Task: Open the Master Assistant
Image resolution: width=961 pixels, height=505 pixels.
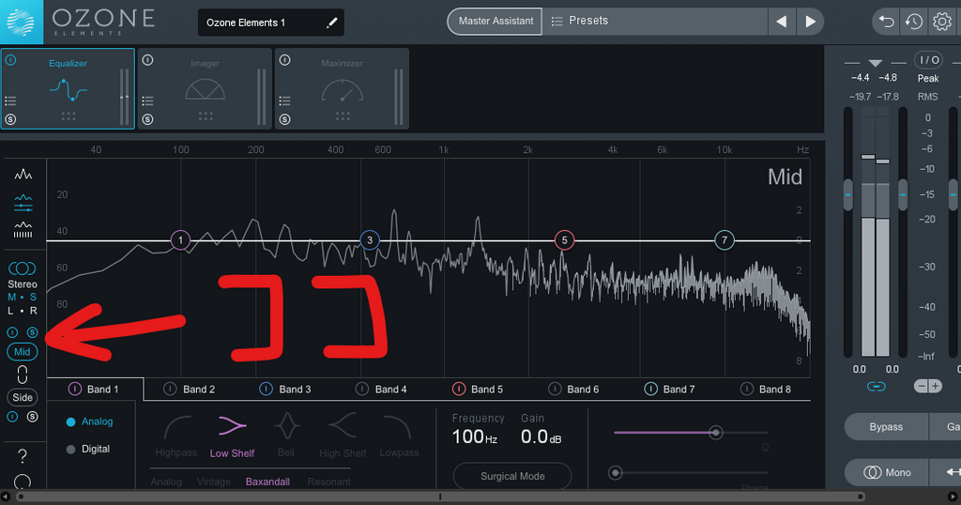Action: (496, 21)
